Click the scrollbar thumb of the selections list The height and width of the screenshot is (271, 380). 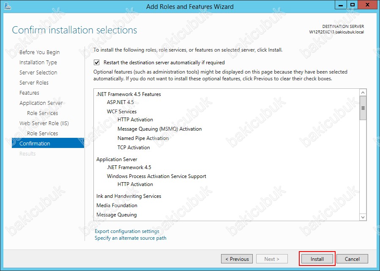[363, 108]
